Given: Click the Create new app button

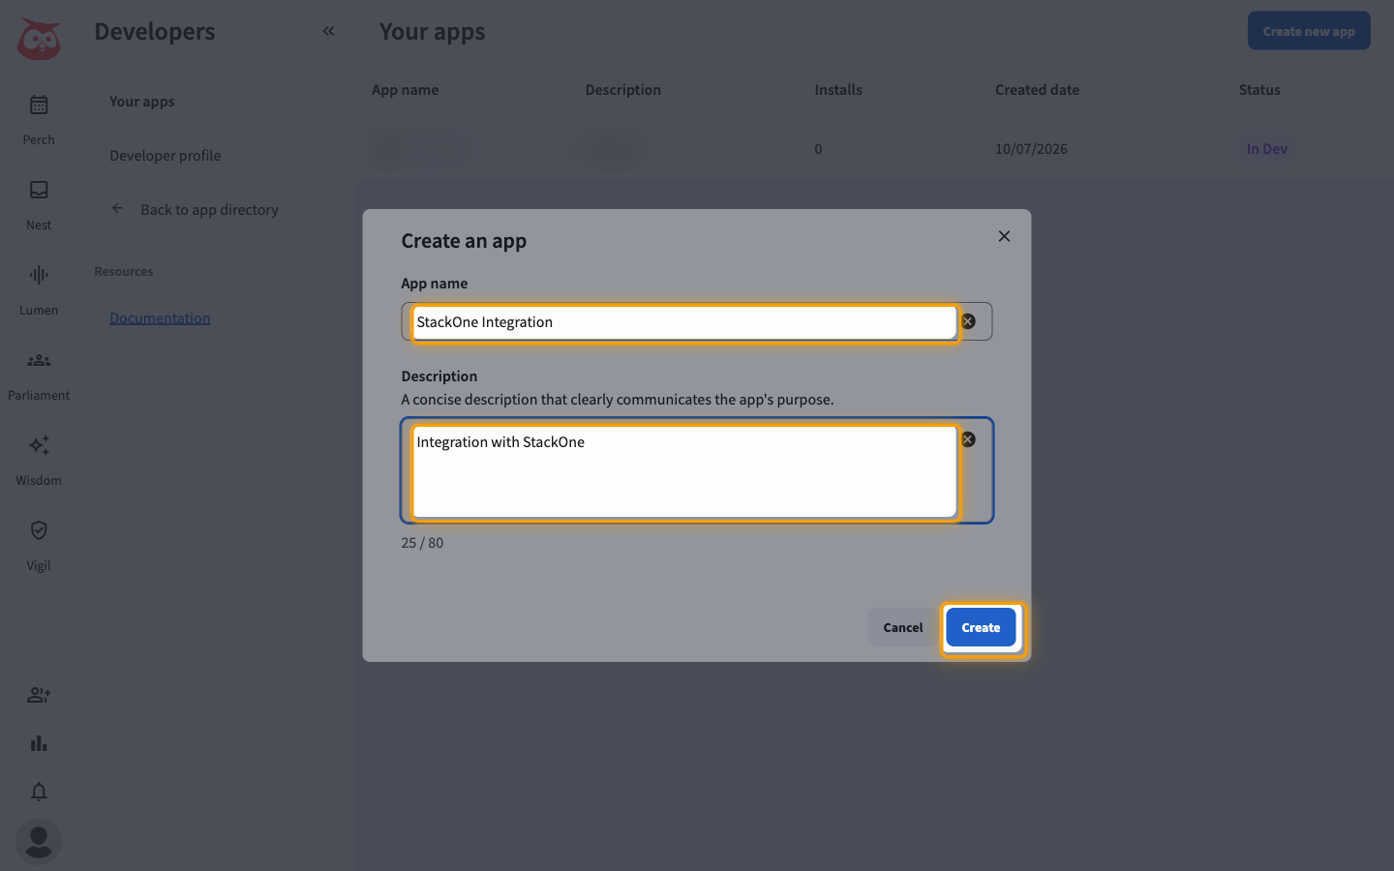Looking at the screenshot, I should [x=1309, y=31].
